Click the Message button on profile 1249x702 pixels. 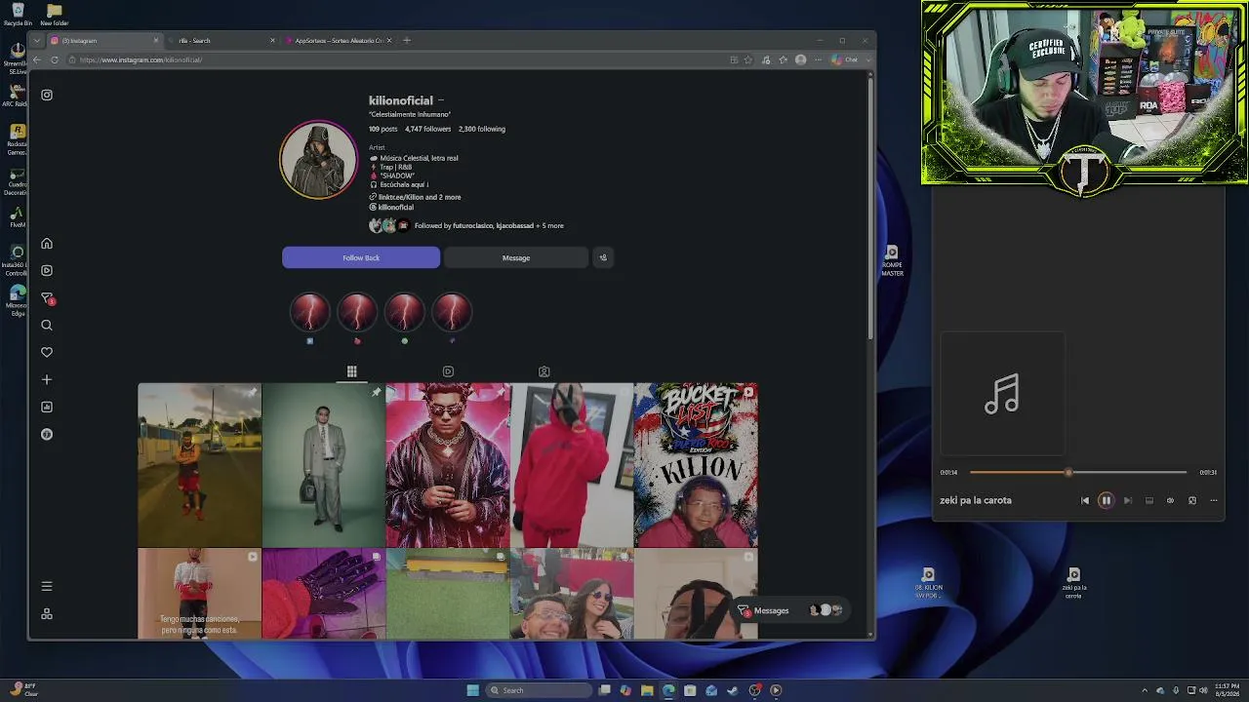tap(516, 257)
